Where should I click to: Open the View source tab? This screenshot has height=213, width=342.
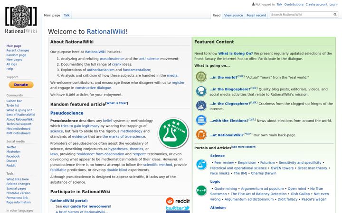click(233, 15)
